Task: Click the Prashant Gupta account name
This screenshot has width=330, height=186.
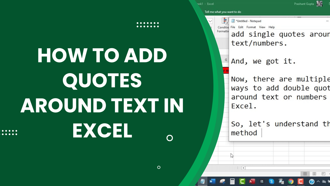Action: point(304,4)
